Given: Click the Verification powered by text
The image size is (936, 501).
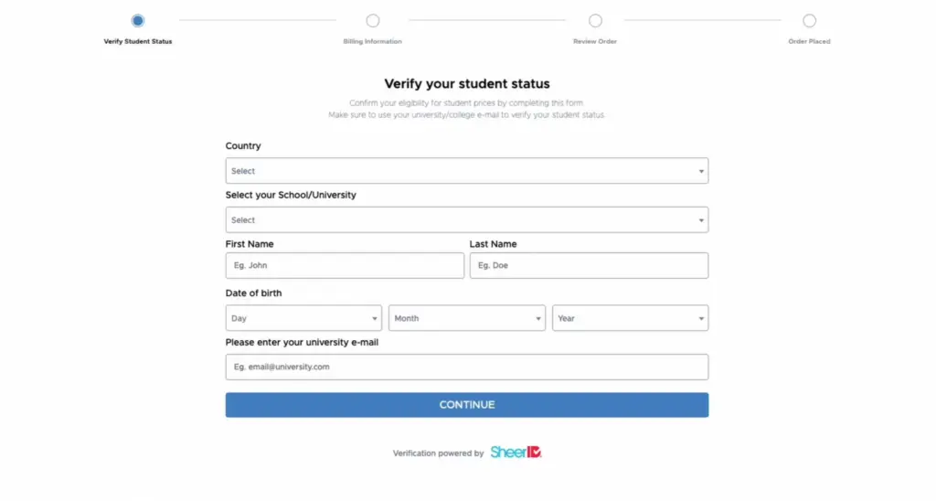Looking at the screenshot, I should point(438,453).
